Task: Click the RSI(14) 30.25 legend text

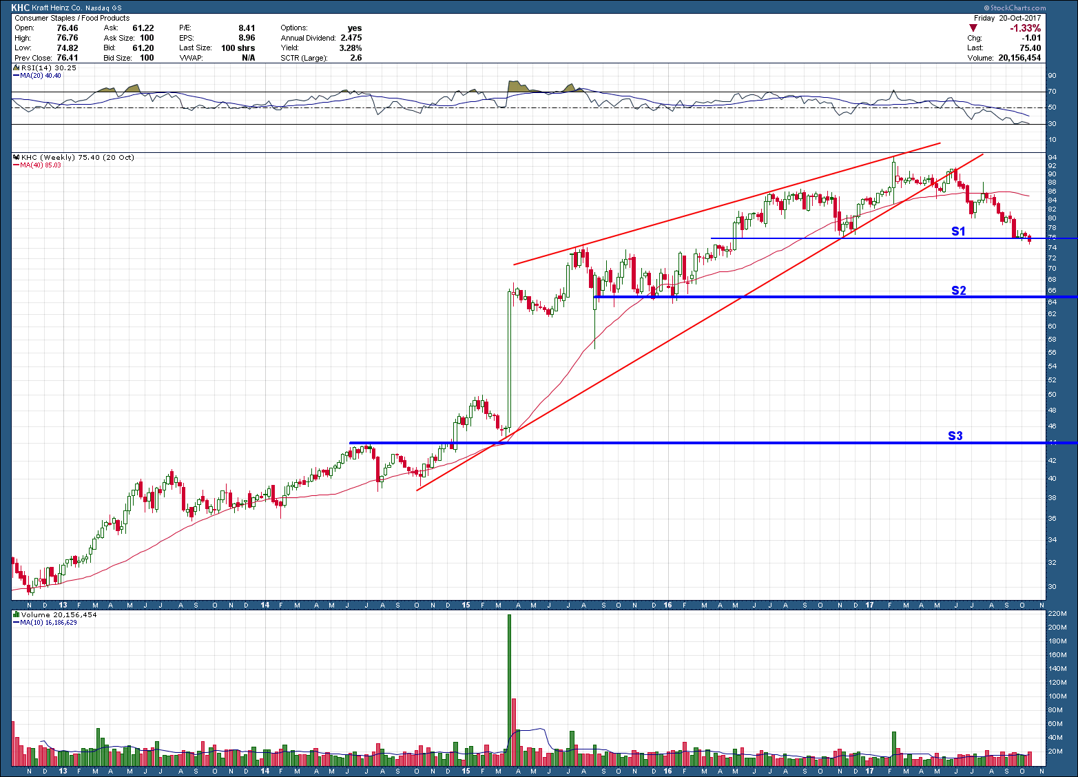Action: pos(49,68)
